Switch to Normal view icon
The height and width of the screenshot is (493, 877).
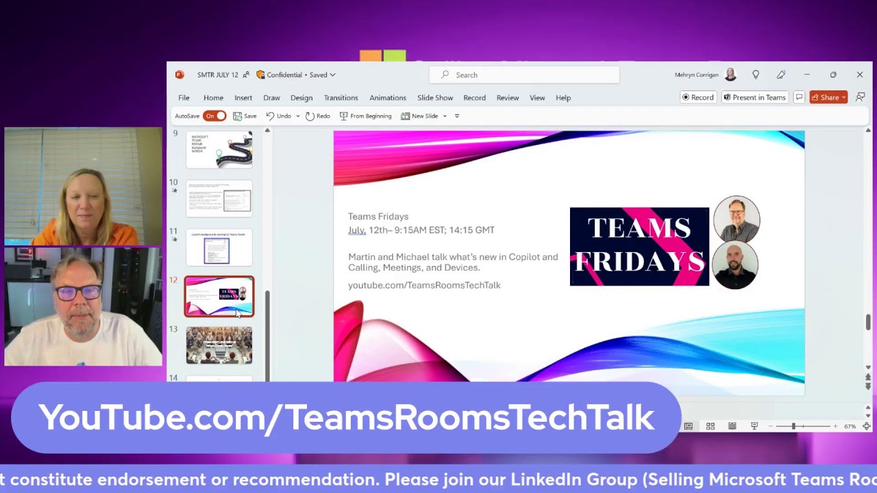(689, 426)
